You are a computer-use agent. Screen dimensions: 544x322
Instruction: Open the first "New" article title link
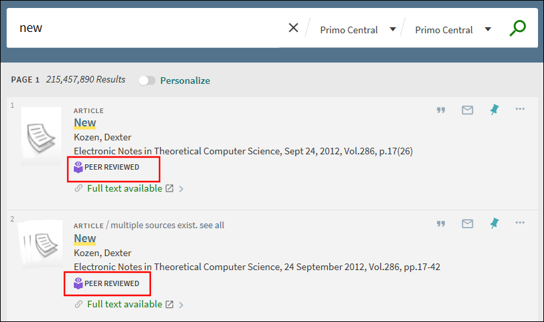pos(84,123)
